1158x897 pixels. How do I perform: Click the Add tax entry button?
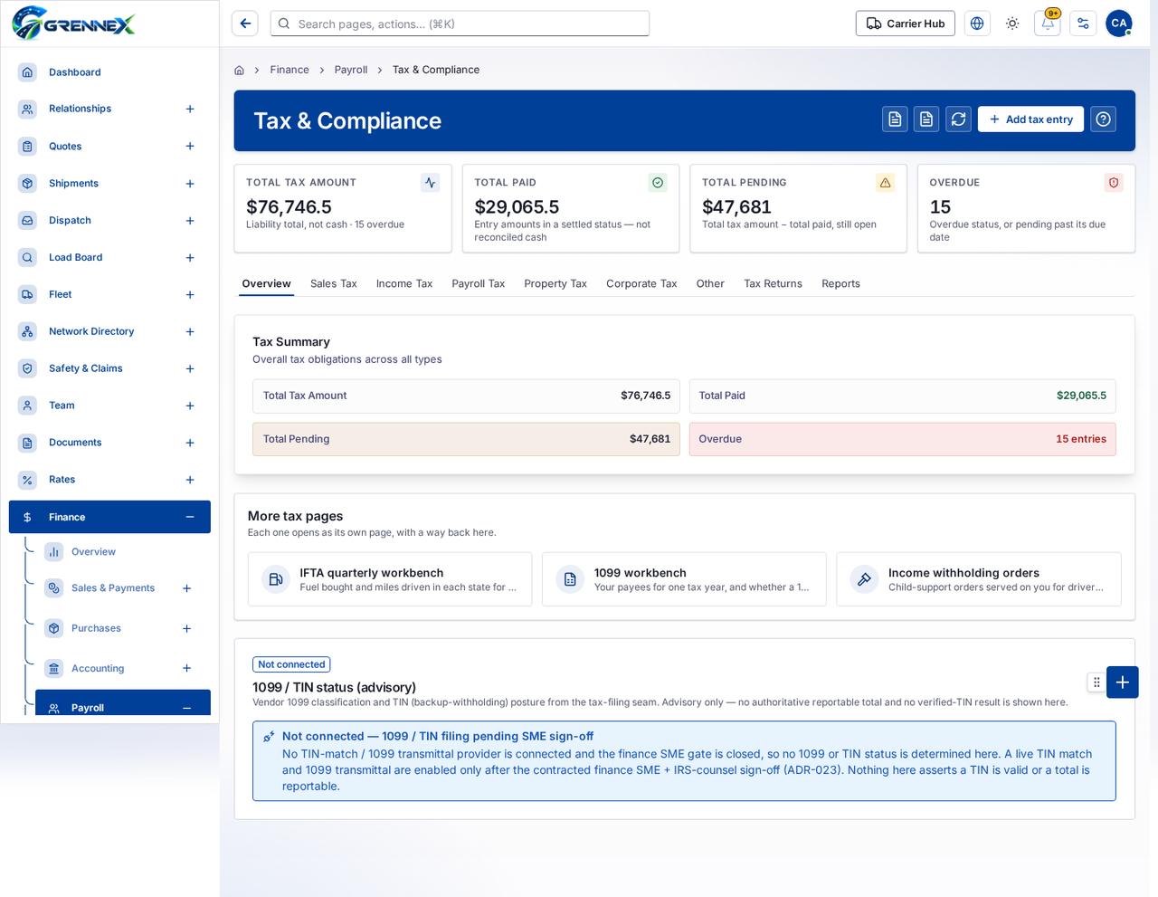[x=1030, y=119]
